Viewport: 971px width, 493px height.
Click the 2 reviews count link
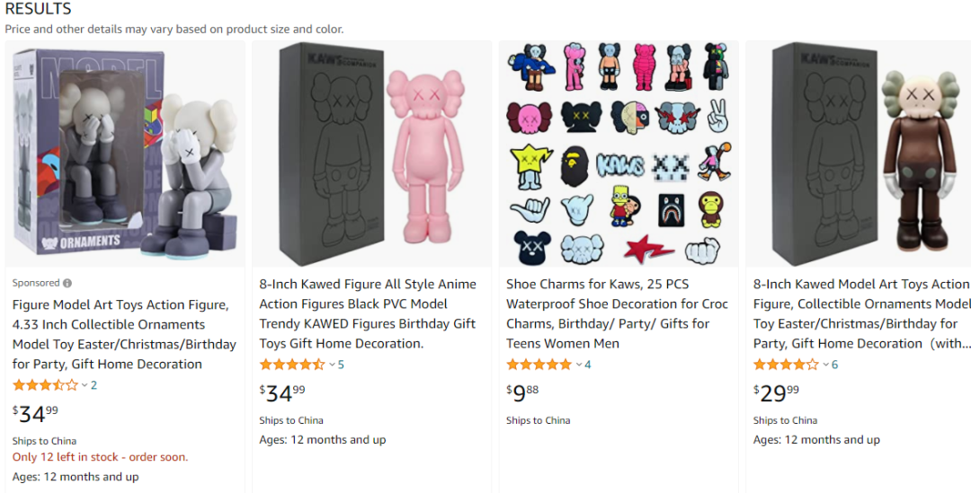[94, 385]
